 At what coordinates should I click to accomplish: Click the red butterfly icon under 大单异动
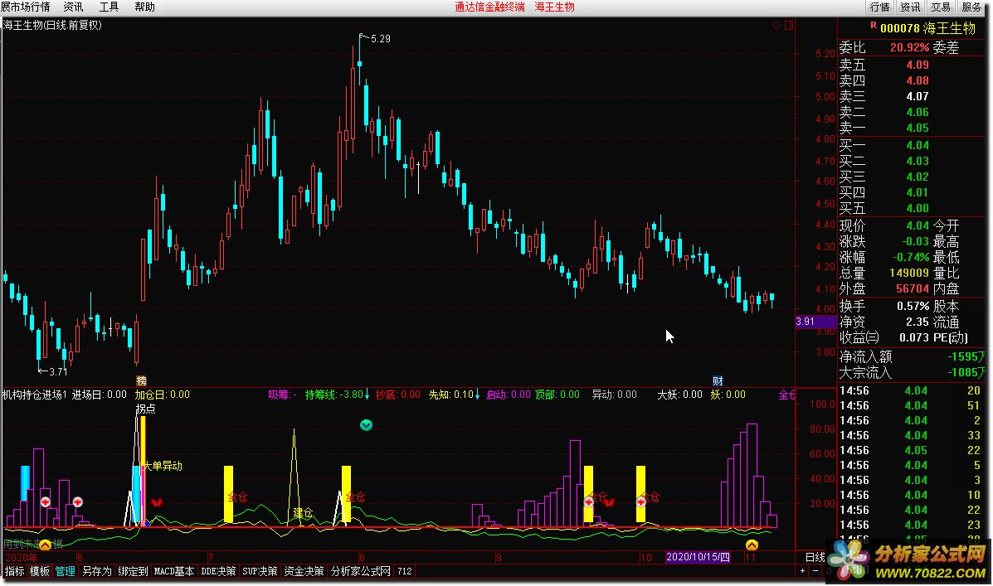pyautogui.click(x=157, y=502)
